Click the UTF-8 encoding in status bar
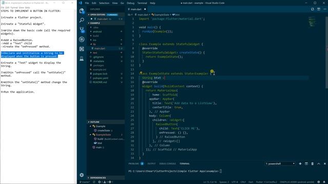The image size is (328, 184). point(235,182)
